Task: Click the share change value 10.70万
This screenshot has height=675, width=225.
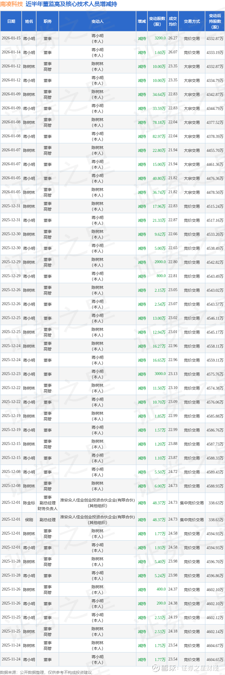Action: 159,402
